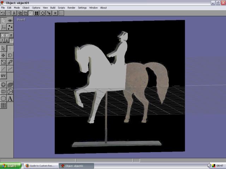Choose the Add Text 'A' tool

(x=10, y=99)
